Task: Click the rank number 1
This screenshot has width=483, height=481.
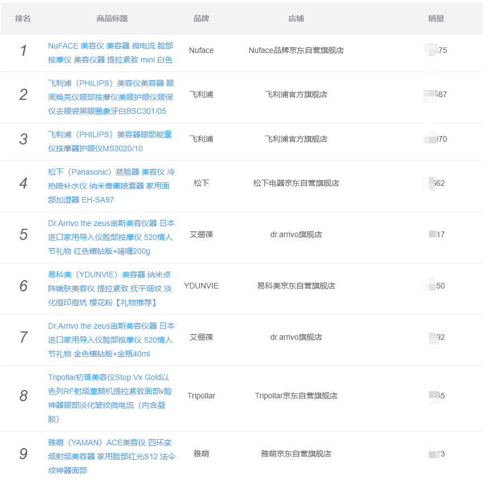Action: (x=23, y=50)
